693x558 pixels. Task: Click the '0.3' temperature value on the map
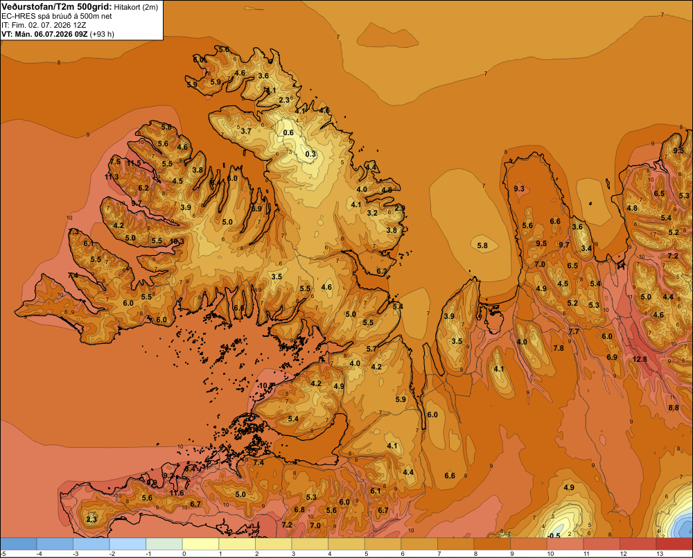click(x=310, y=154)
